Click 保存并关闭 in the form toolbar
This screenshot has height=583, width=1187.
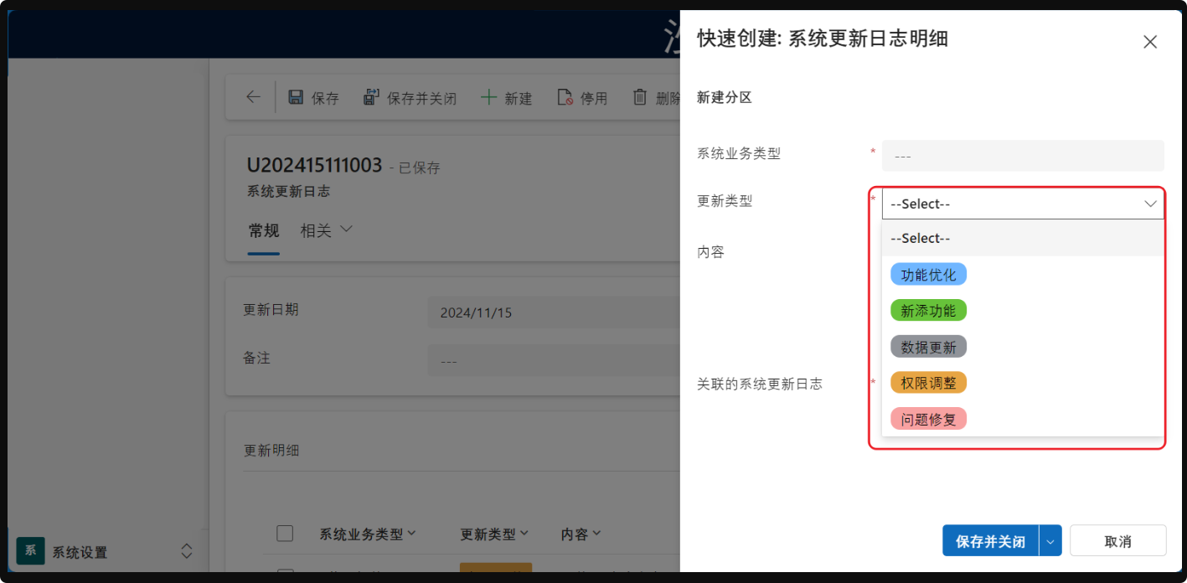click(x=410, y=98)
